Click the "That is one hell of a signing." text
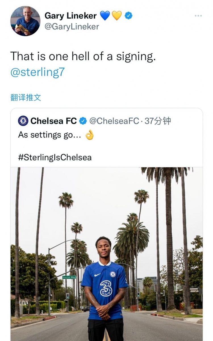 tap(83, 56)
